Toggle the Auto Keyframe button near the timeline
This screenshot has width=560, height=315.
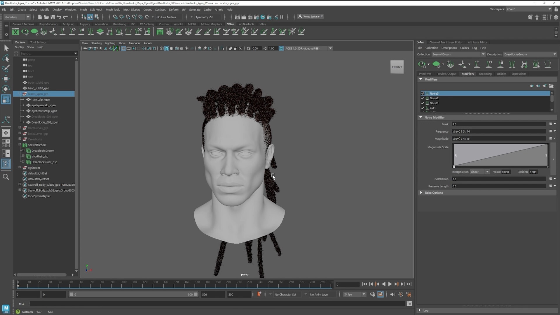click(259, 294)
